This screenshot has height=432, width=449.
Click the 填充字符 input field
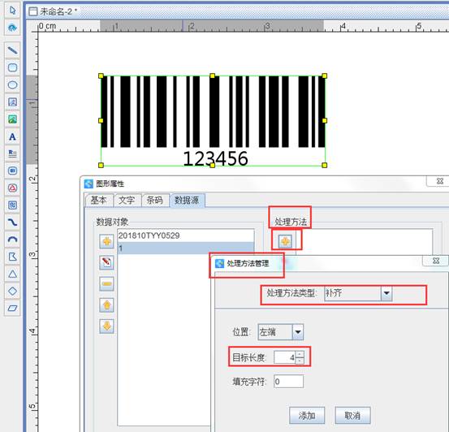pyautogui.click(x=288, y=382)
